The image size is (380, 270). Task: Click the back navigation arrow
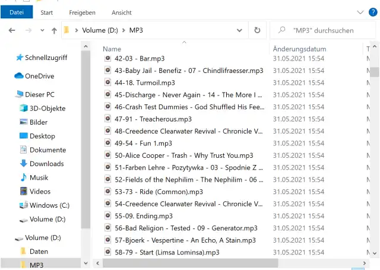(x=12, y=30)
